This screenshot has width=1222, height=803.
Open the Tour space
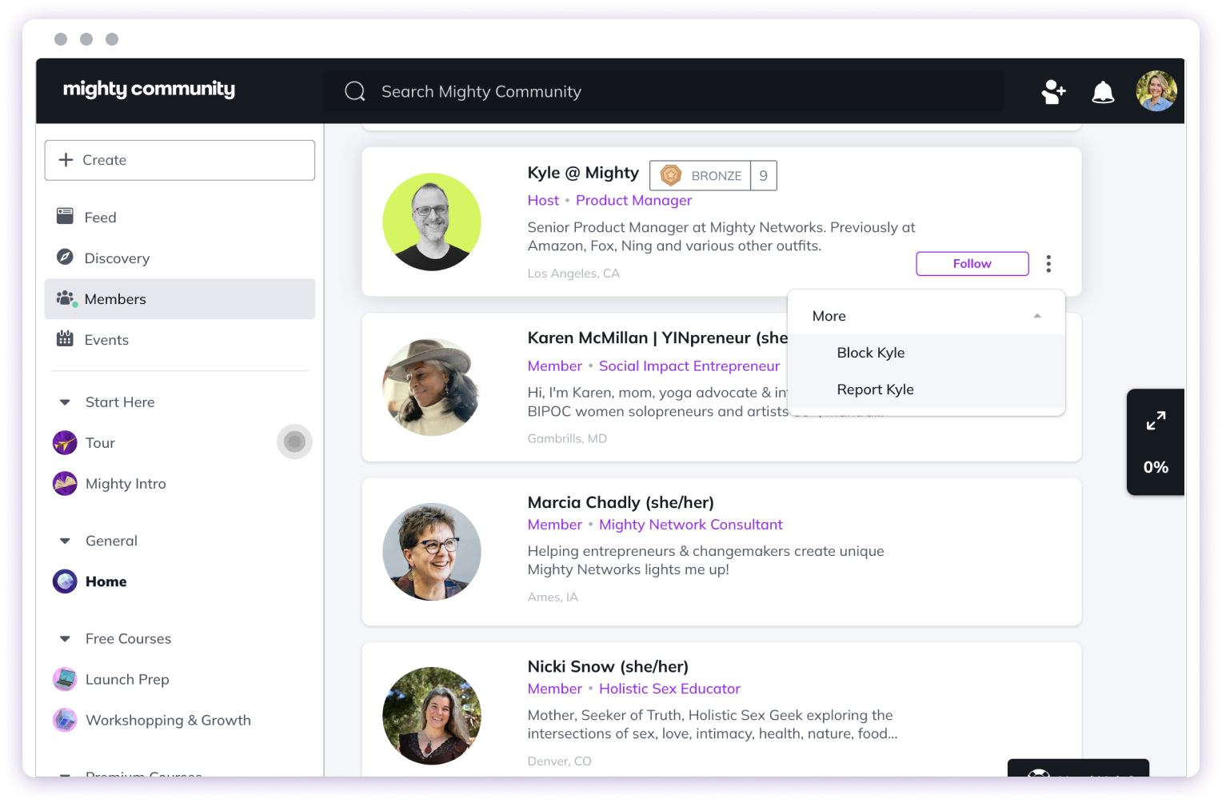100,443
